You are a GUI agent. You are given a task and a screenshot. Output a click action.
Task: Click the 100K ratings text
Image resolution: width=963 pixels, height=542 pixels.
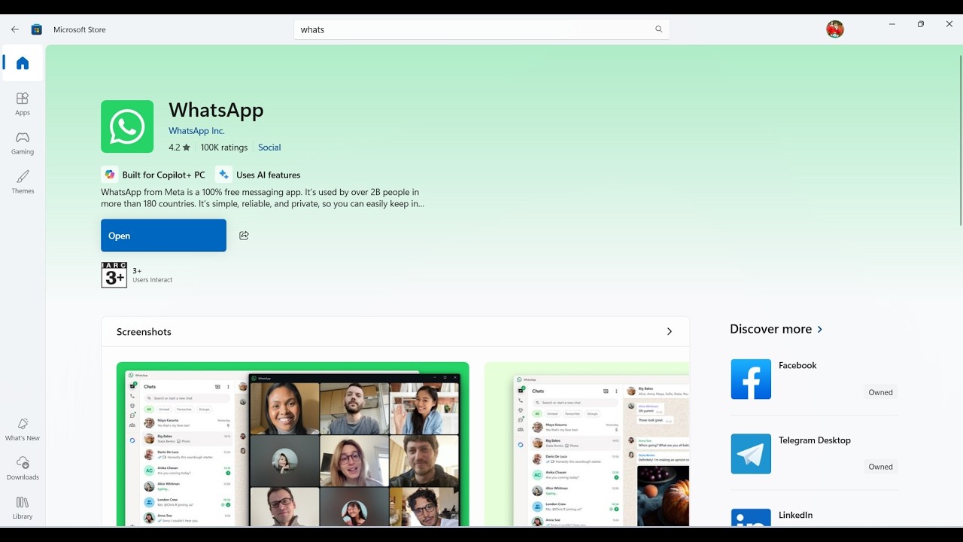tap(224, 148)
